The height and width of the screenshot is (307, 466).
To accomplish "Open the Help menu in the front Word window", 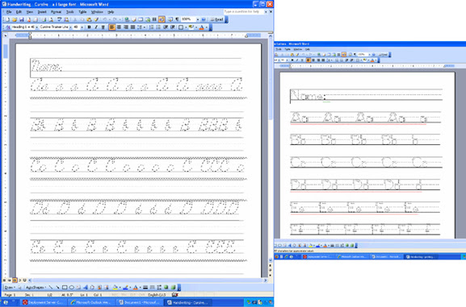I will pos(111,12).
